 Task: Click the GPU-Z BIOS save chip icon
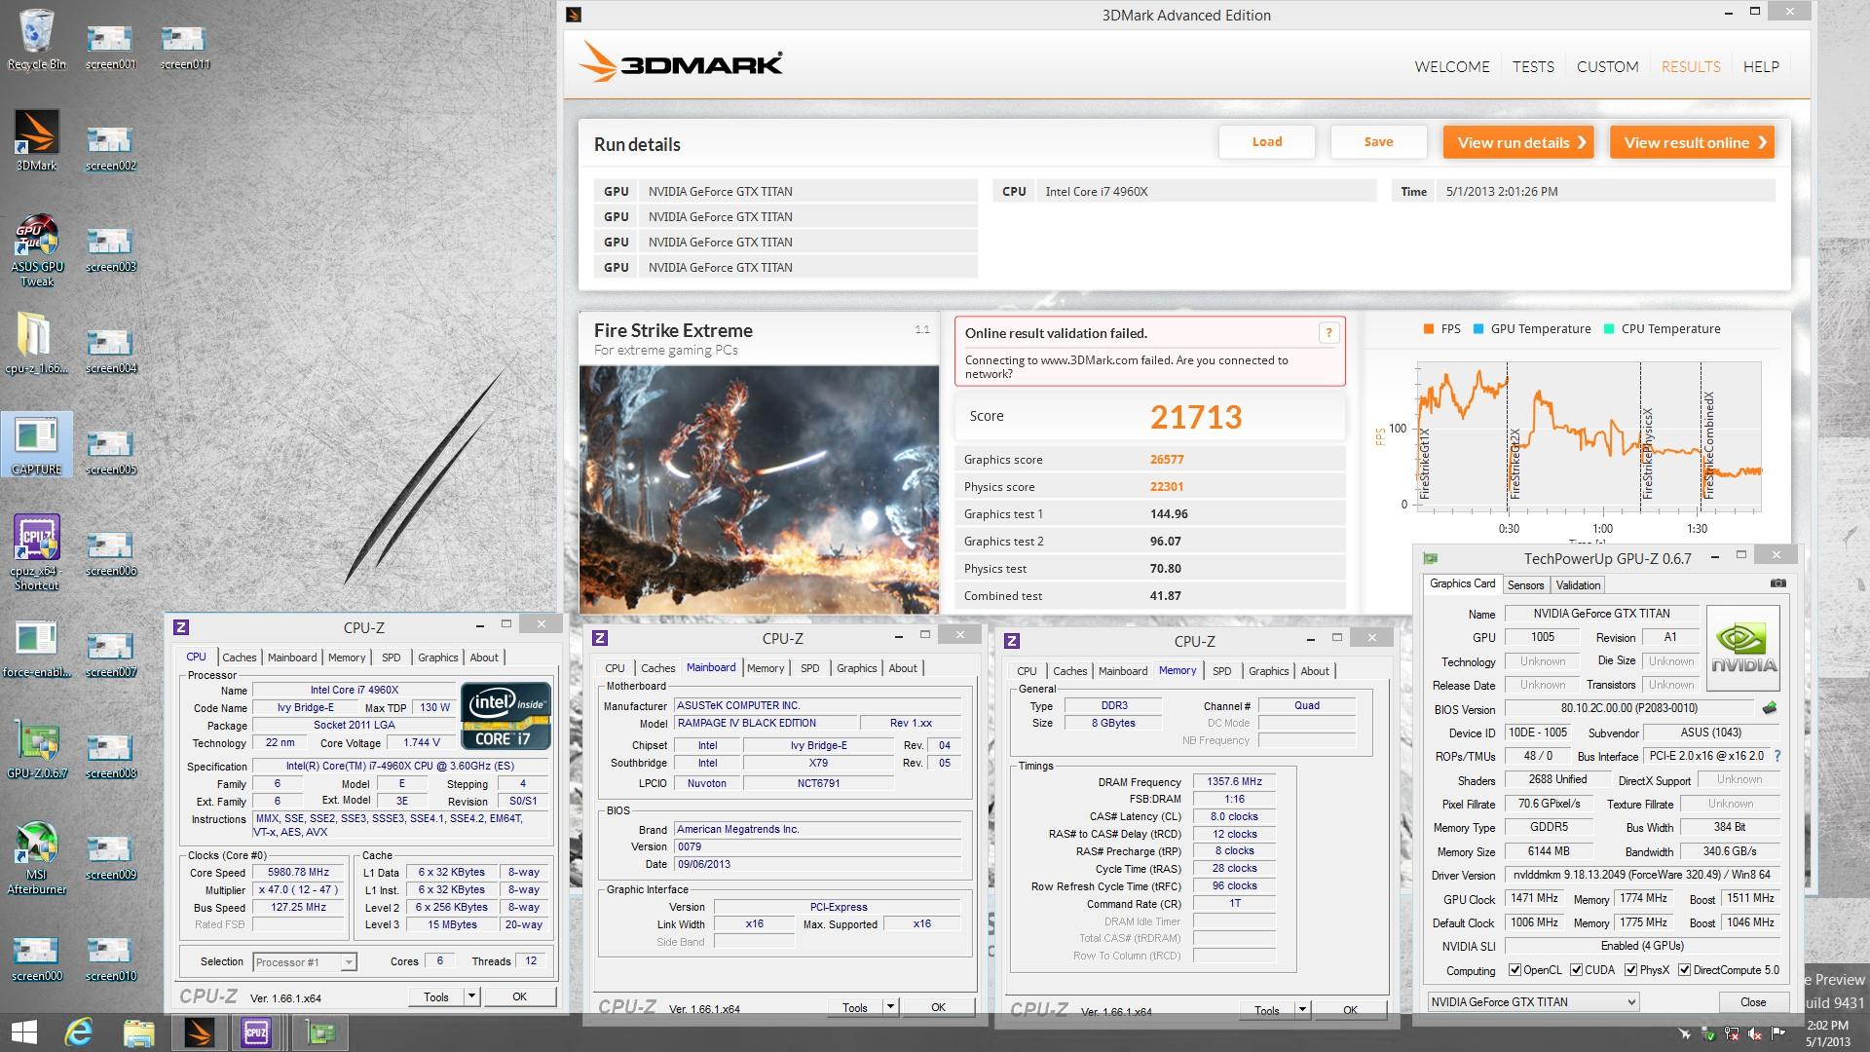click(x=1770, y=708)
